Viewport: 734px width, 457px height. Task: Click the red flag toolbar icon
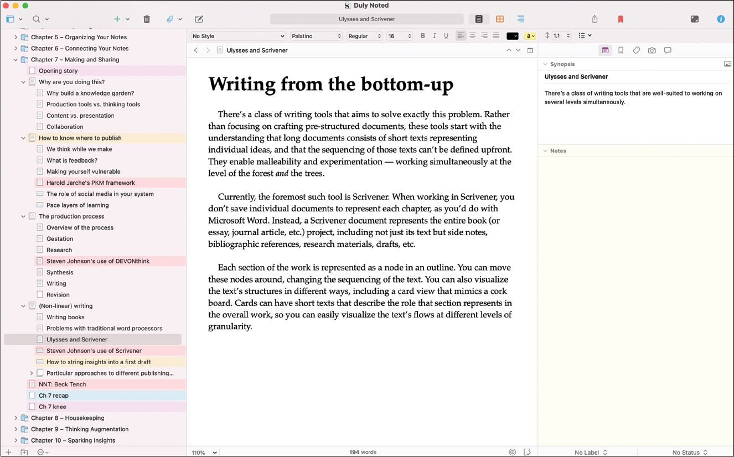click(x=621, y=18)
